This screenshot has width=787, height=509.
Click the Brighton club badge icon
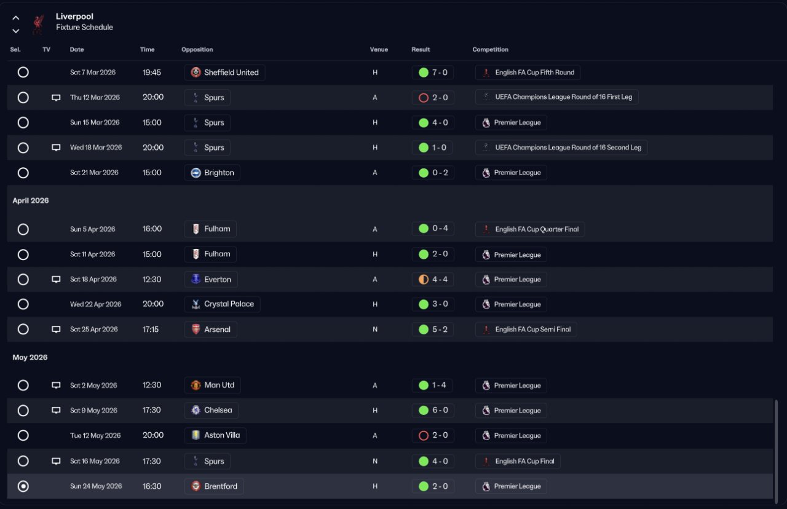point(196,173)
